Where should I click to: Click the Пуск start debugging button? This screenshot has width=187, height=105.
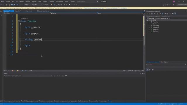[46, 5]
